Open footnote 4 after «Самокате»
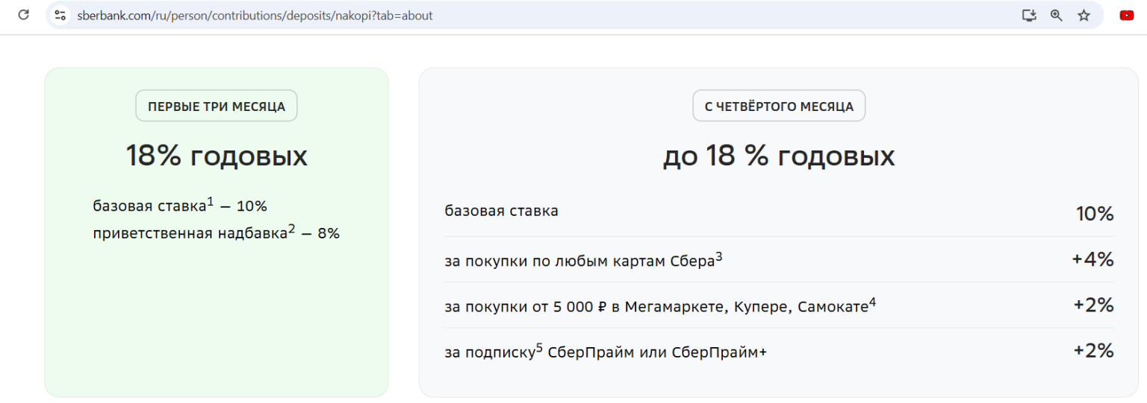The height and width of the screenshot is (403, 1147). coord(872,302)
